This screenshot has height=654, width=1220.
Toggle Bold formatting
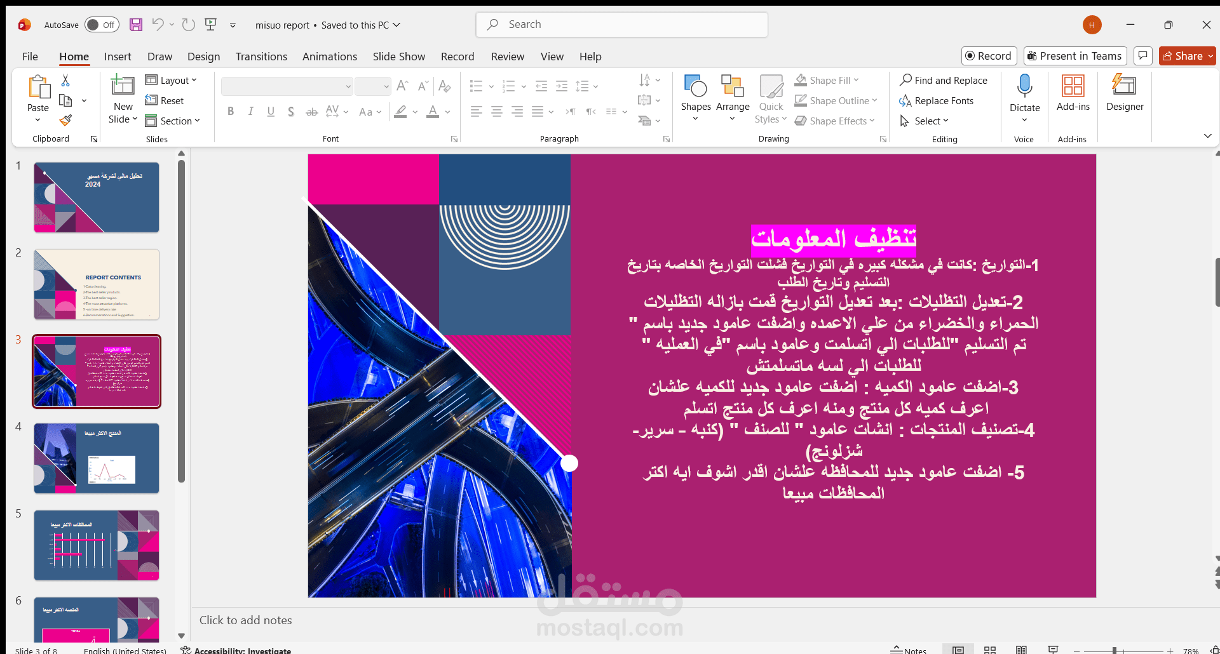[231, 112]
